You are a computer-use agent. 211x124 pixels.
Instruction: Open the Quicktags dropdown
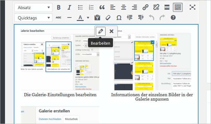click(33, 17)
